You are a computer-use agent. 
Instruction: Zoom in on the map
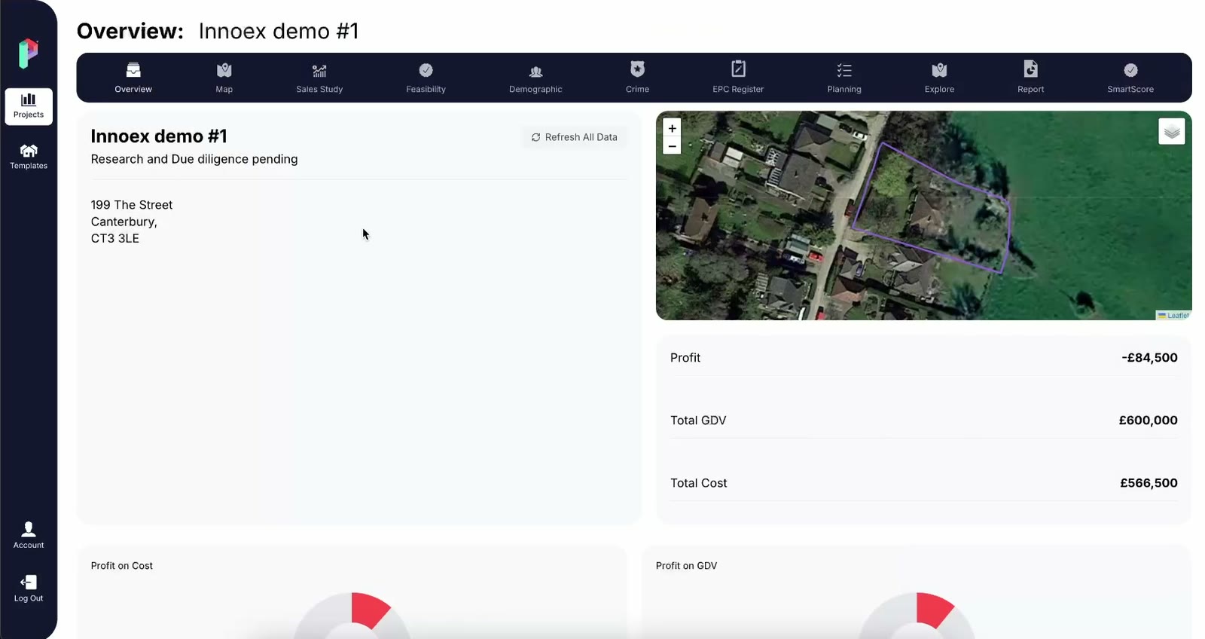(672, 128)
